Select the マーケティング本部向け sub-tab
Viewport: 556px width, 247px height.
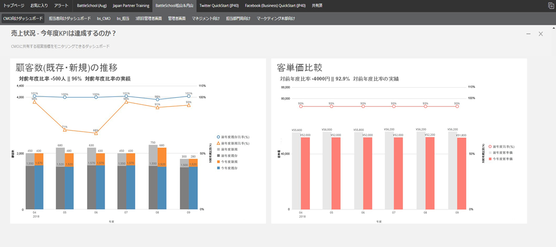pos(276,19)
